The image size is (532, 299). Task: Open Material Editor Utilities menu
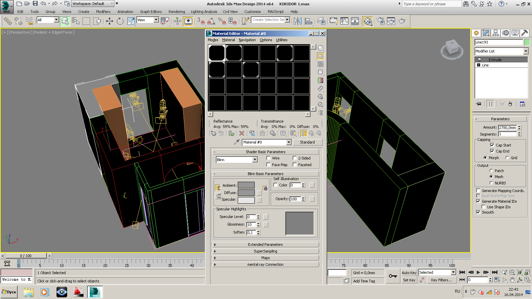tap(282, 40)
